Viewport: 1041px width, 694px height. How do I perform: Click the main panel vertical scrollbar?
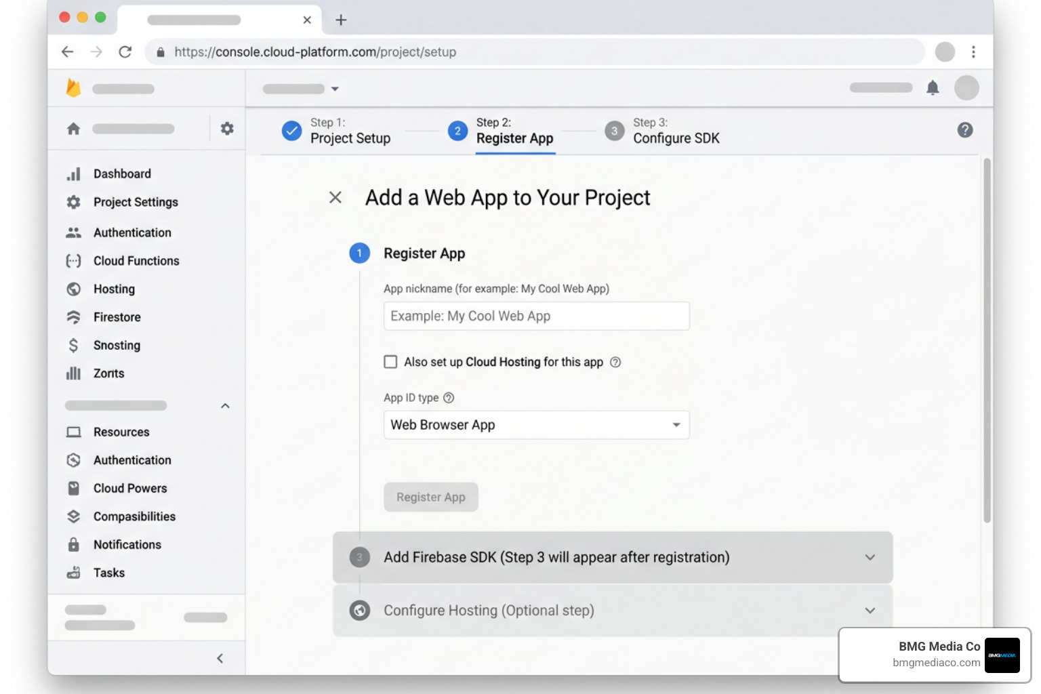coord(987,340)
